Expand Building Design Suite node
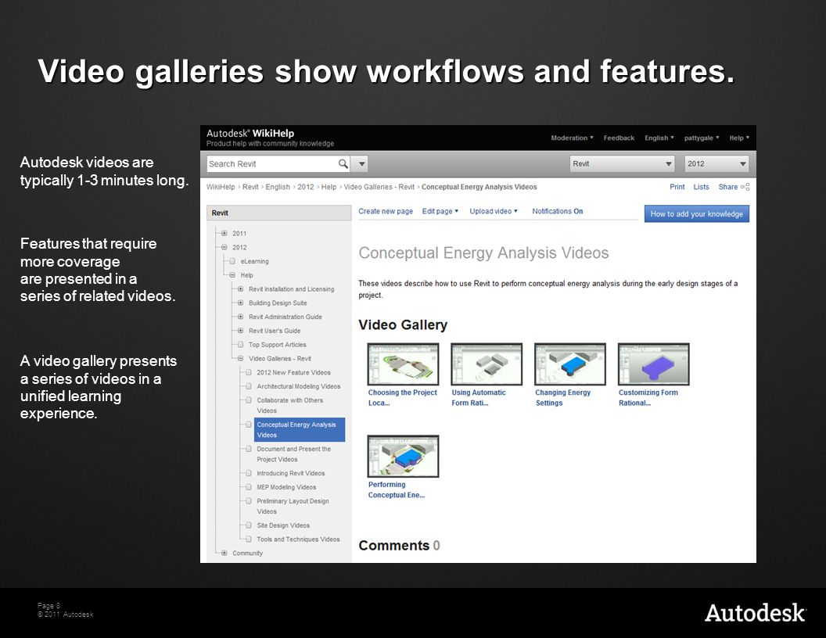 (x=240, y=303)
